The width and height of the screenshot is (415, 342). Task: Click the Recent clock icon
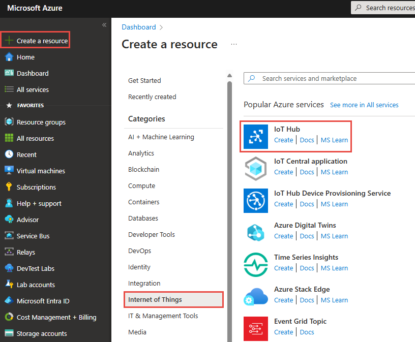coord(9,154)
